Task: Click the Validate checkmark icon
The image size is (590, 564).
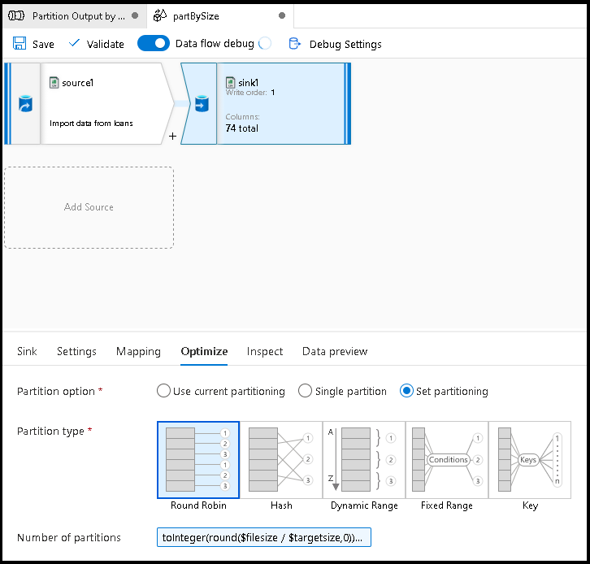Action: coord(75,44)
